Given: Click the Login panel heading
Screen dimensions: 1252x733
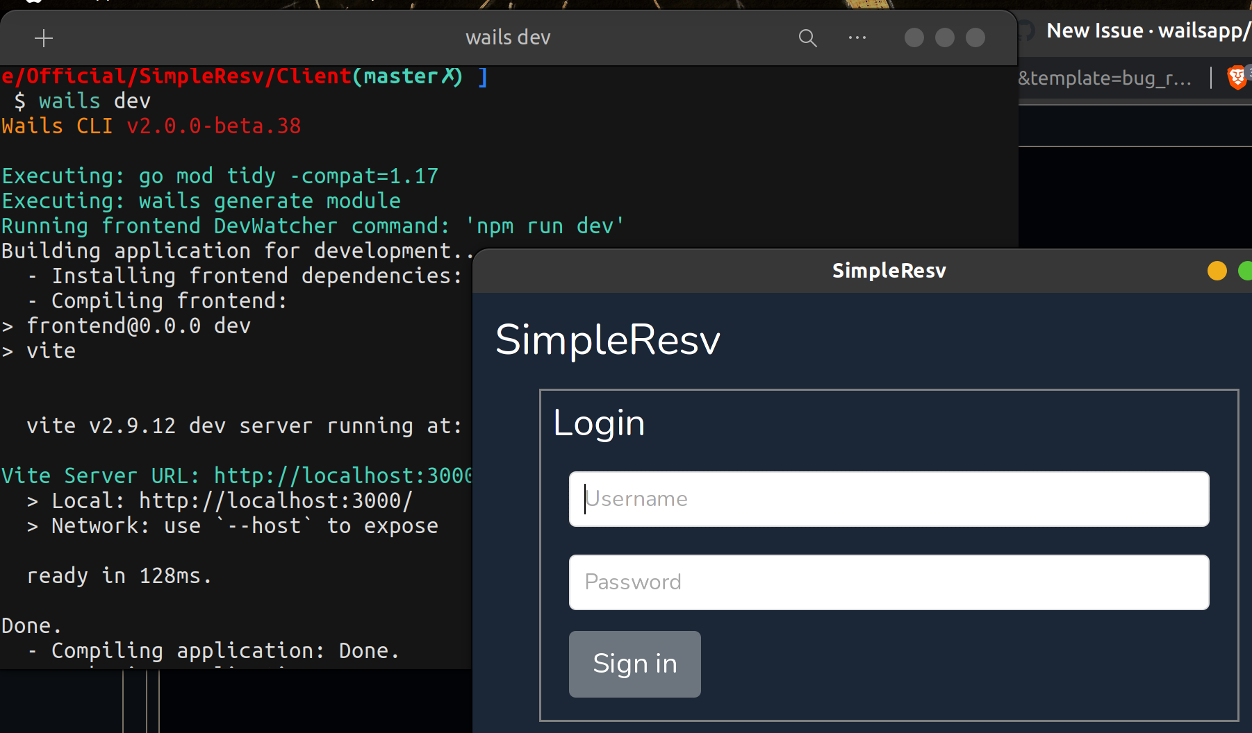Looking at the screenshot, I should (x=598, y=422).
